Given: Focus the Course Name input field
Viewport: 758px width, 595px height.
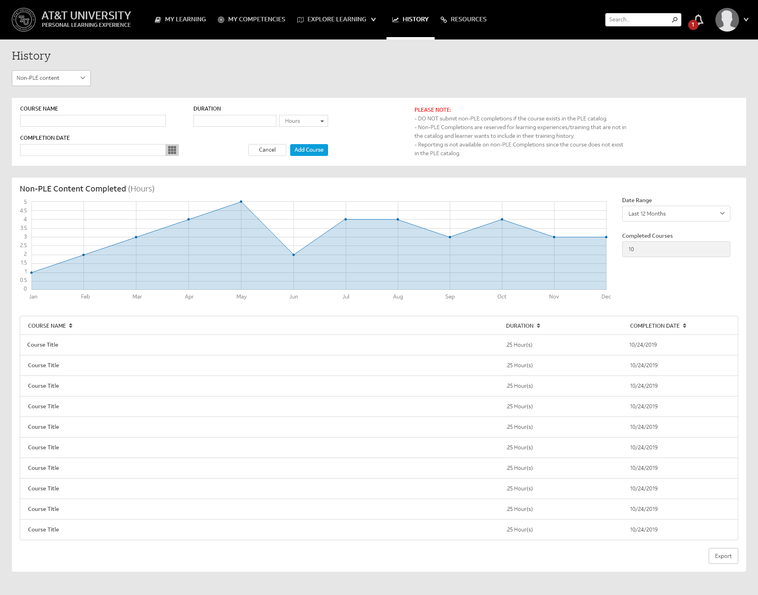Looking at the screenshot, I should click(x=93, y=121).
